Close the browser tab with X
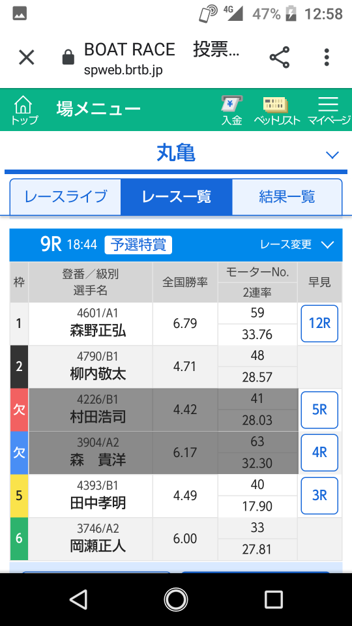The height and width of the screenshot is (626, 352). coord(27,57)
